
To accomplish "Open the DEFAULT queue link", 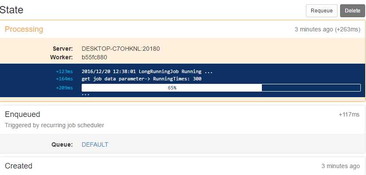I will [x=95, y=144].
